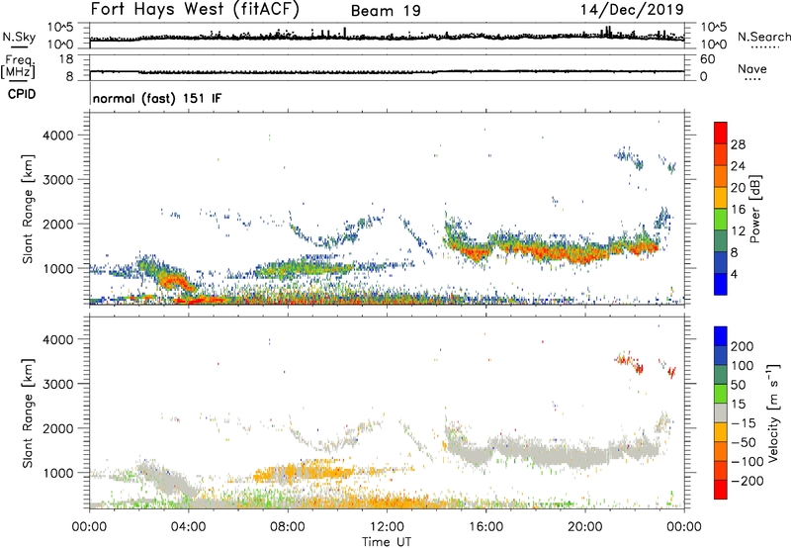Screen dimensions: 791x548
Task: Click the gray -15 to 15 velocity swatch
Action: [x=721, y=412]
